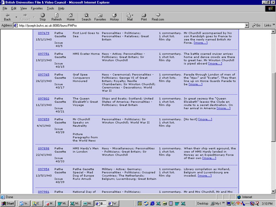The width and height of the screenshot is (276, 207).
Task: Open record link 097981
Action: 44,192
